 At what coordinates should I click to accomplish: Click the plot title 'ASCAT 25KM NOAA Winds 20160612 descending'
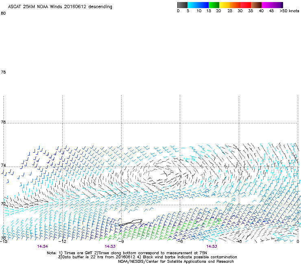click(x=60, y=7)
